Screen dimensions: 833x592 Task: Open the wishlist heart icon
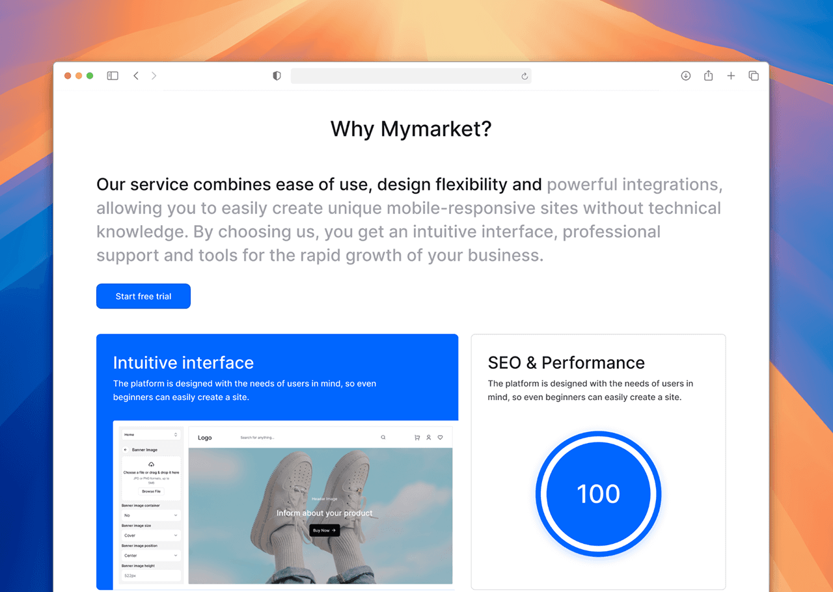[441, 437]
